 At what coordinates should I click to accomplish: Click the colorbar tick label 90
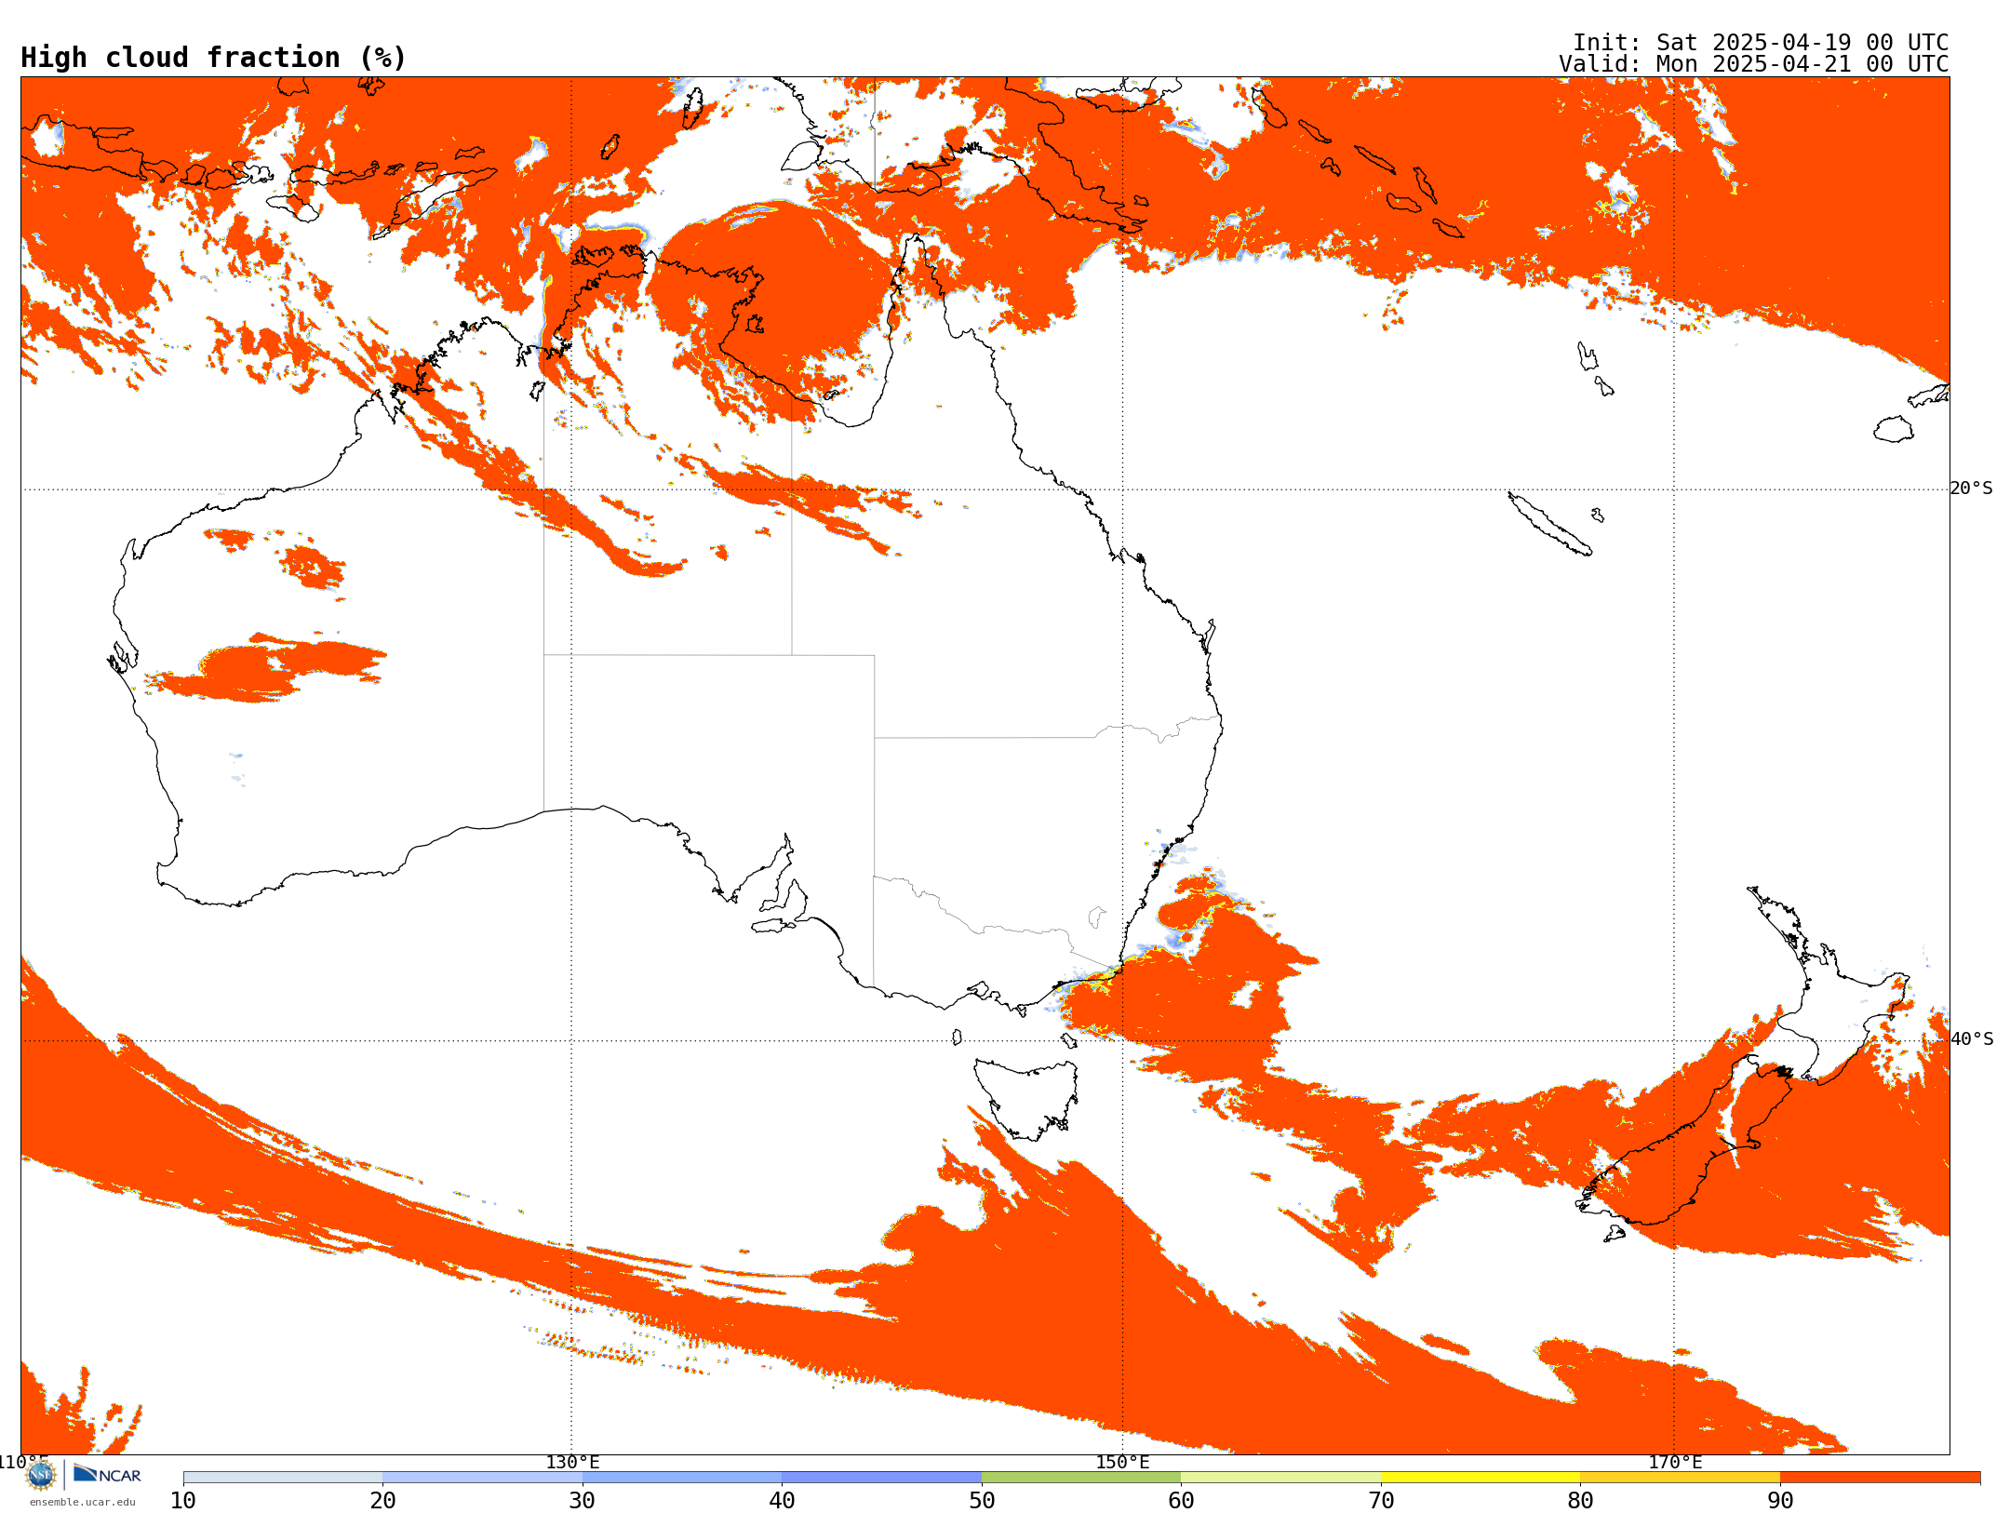coord(1780,1501)
